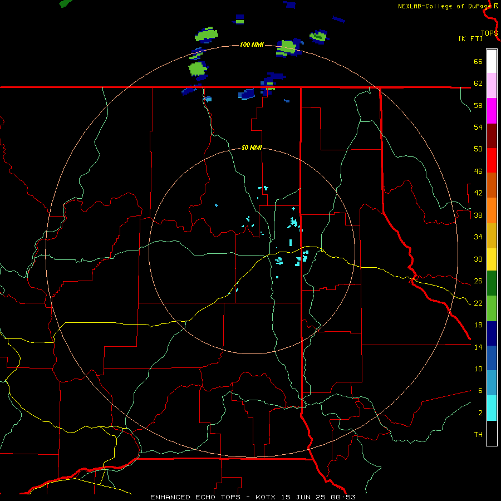Click the medium blue legend swatch
The image size is (501, 501).
[x=492, y=358]
